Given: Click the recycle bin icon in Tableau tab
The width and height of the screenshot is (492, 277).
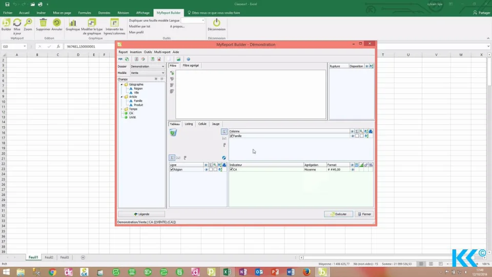Looking at the screenshot, I should click(x=173, y=132).
